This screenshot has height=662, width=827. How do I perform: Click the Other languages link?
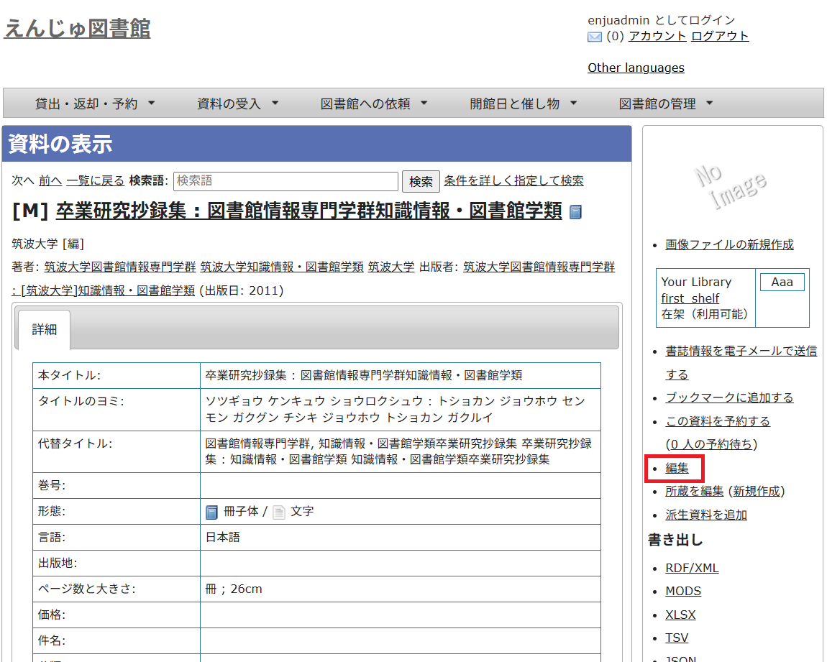636,68
